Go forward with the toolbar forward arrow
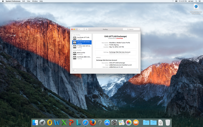Screen dimensions: 203x127 82,29
